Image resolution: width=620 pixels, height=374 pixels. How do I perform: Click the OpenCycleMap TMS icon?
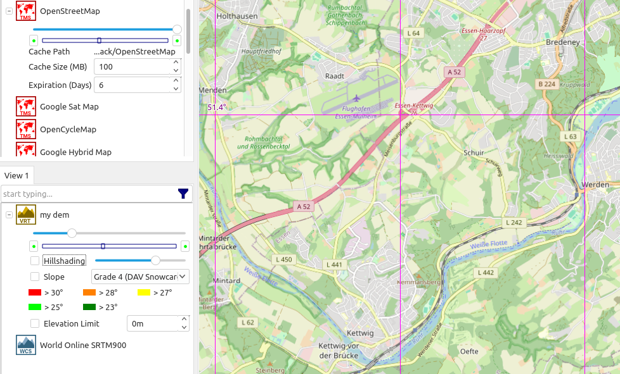tap(25, 129)
